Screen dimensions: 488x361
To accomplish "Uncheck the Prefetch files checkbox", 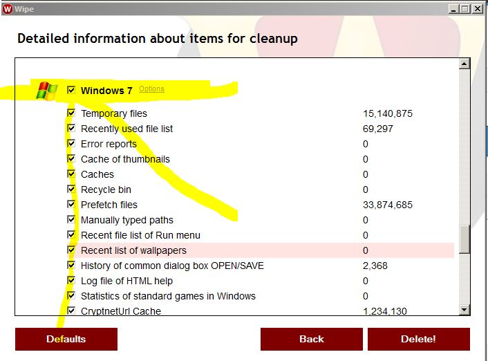I will [x=71, y=204].
